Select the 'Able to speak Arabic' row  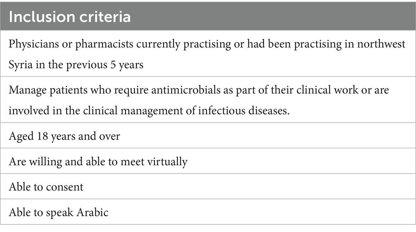(x=208, y=212)
